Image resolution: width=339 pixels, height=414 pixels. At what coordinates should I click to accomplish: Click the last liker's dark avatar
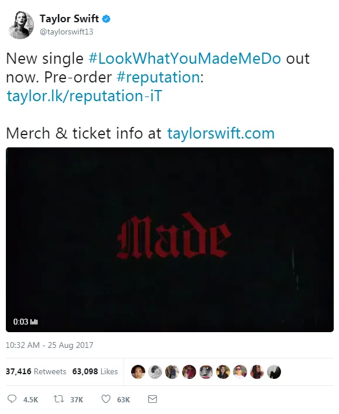(273, 372)
